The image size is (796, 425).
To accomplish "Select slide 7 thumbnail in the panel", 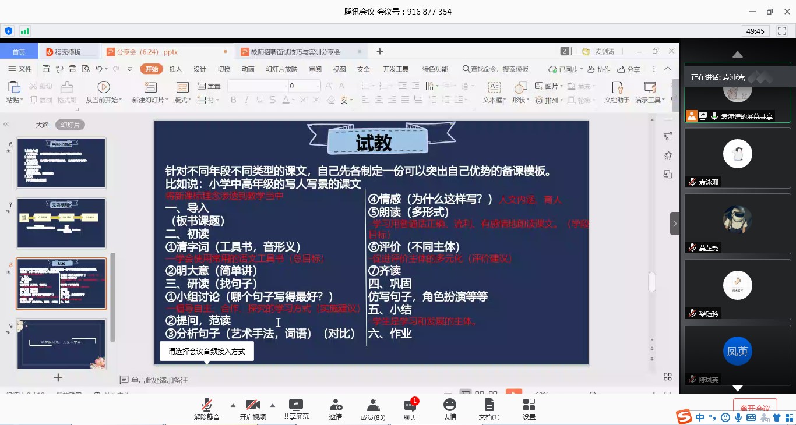I will [61, 224].
